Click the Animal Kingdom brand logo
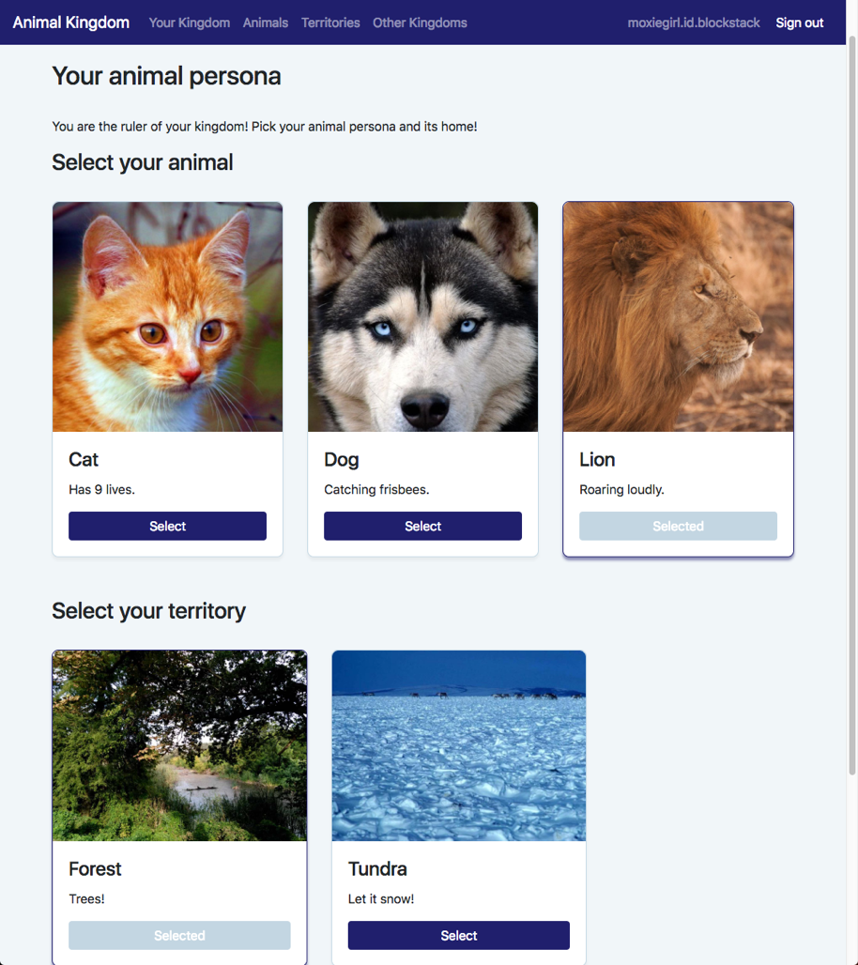Screen dimensions: 858x965 tap(71, 23)
